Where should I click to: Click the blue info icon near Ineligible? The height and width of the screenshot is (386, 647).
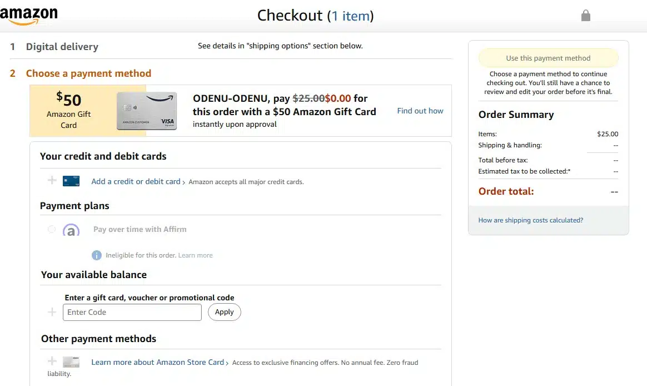(96, 255)
